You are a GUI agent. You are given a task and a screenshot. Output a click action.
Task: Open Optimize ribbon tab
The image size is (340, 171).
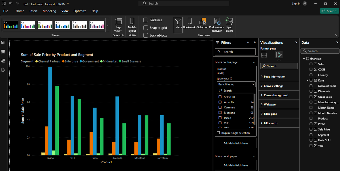tap(80, 11)
